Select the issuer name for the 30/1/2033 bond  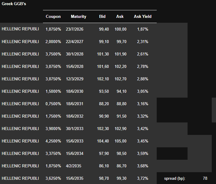pyautogui.click(x=20, y=129)
